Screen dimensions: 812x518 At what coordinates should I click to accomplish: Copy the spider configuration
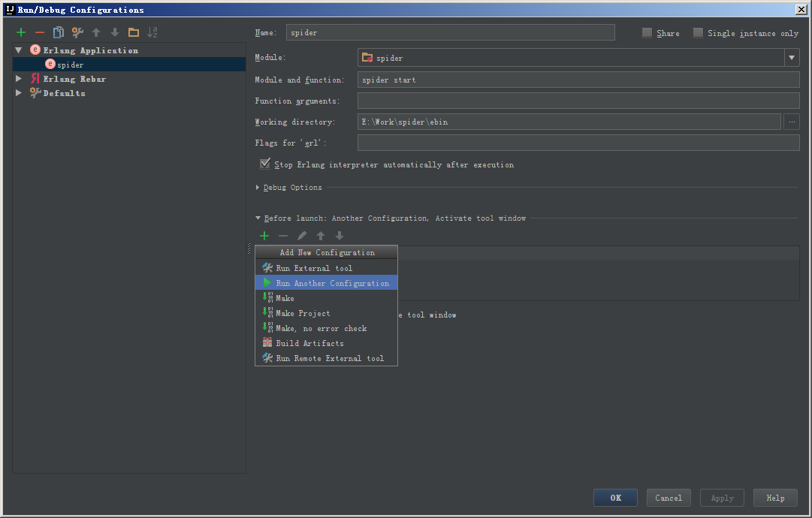tap(59, 32)
